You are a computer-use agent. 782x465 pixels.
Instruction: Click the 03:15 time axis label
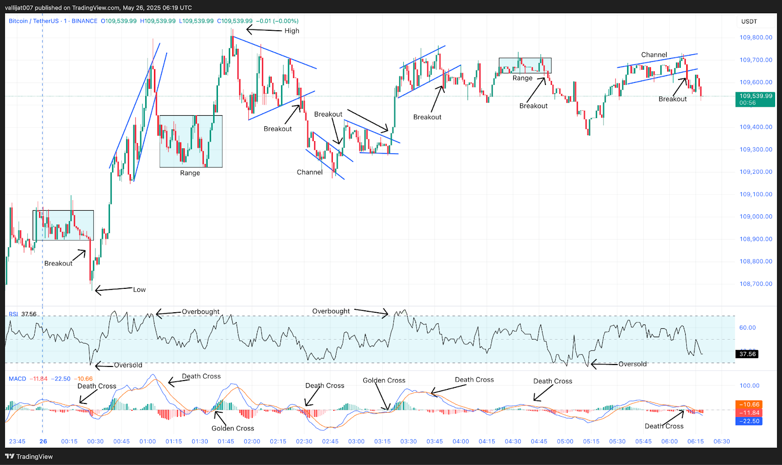pyautogui.click(x=382, y=442)
